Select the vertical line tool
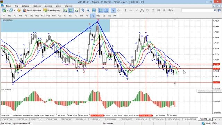Image resolution: width=222 pixels, height=125 pixels. click(x=125, y=10)
